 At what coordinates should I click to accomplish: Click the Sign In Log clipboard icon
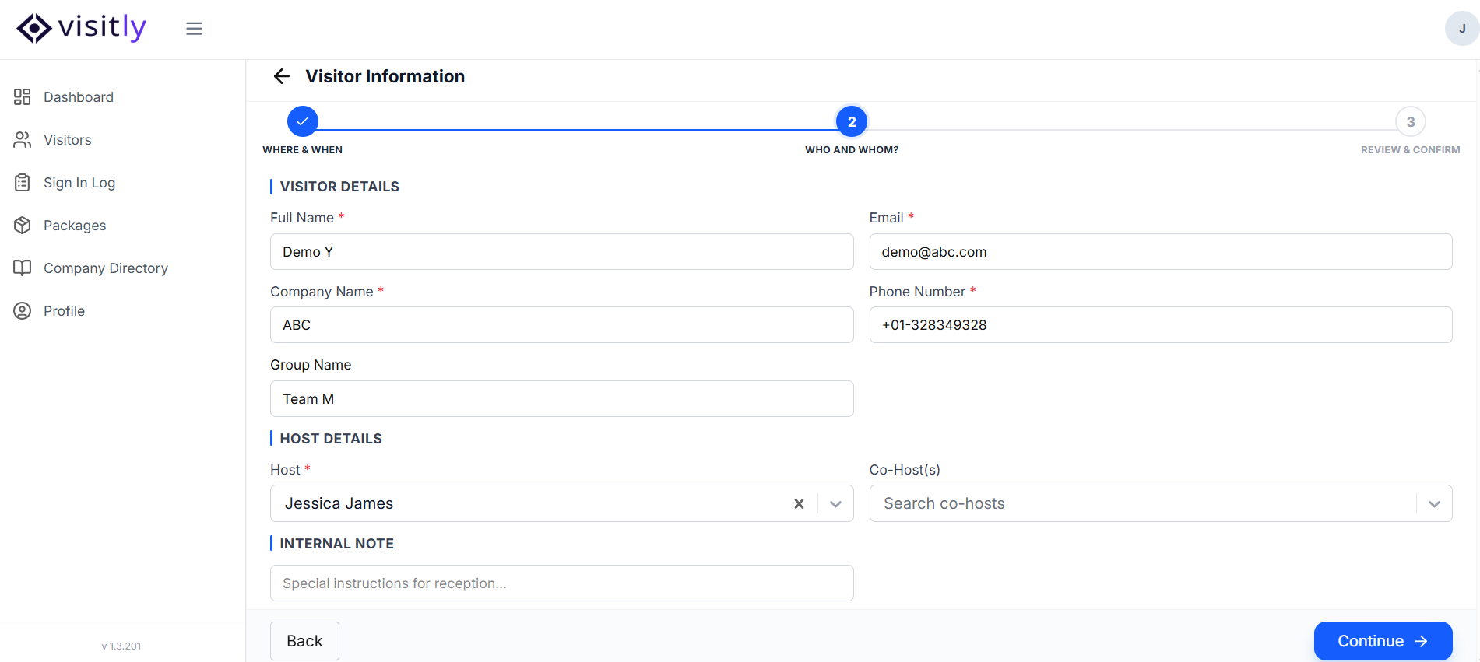pos(23,183)
